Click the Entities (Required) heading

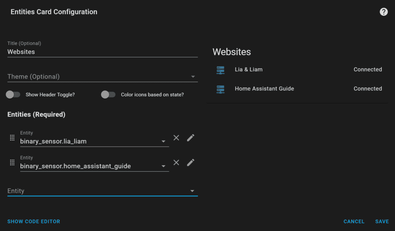coord(36,114)
